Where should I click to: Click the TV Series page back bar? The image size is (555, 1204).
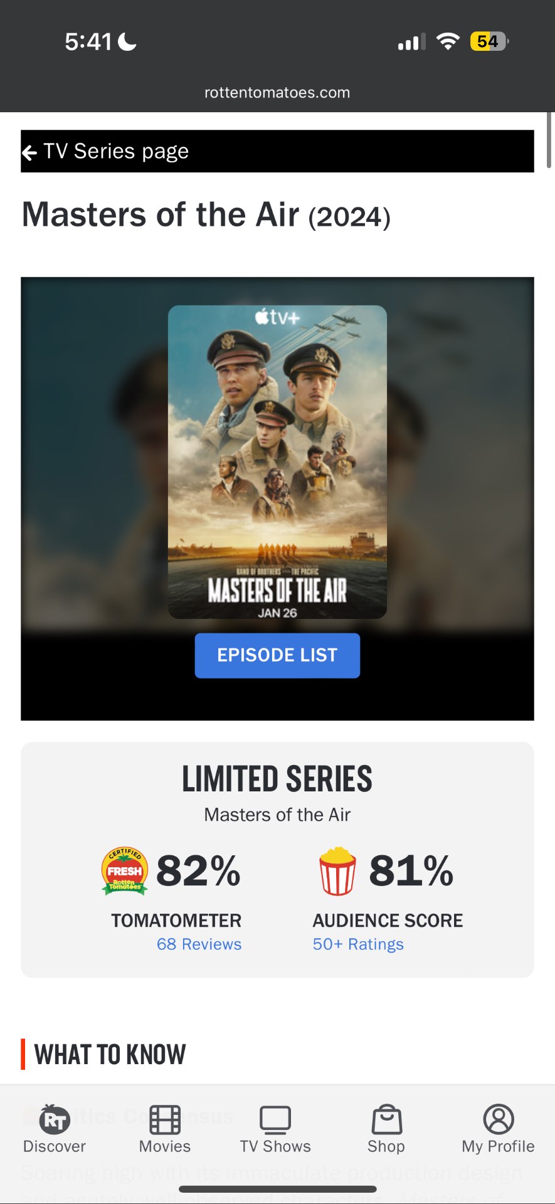(277, 151)
